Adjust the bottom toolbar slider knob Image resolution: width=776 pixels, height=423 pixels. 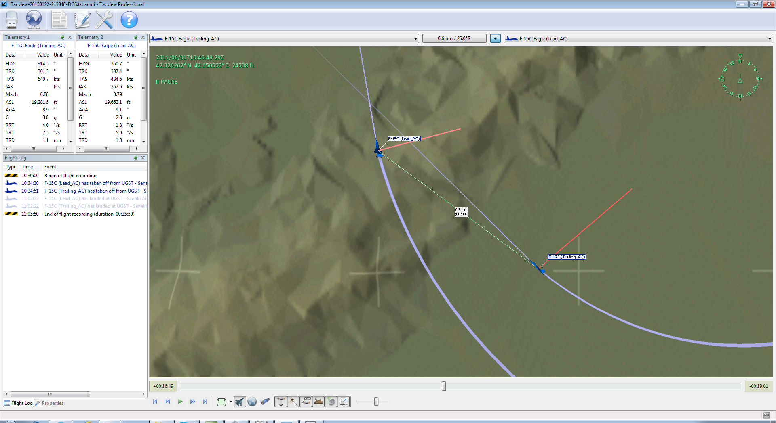(376, 402)
